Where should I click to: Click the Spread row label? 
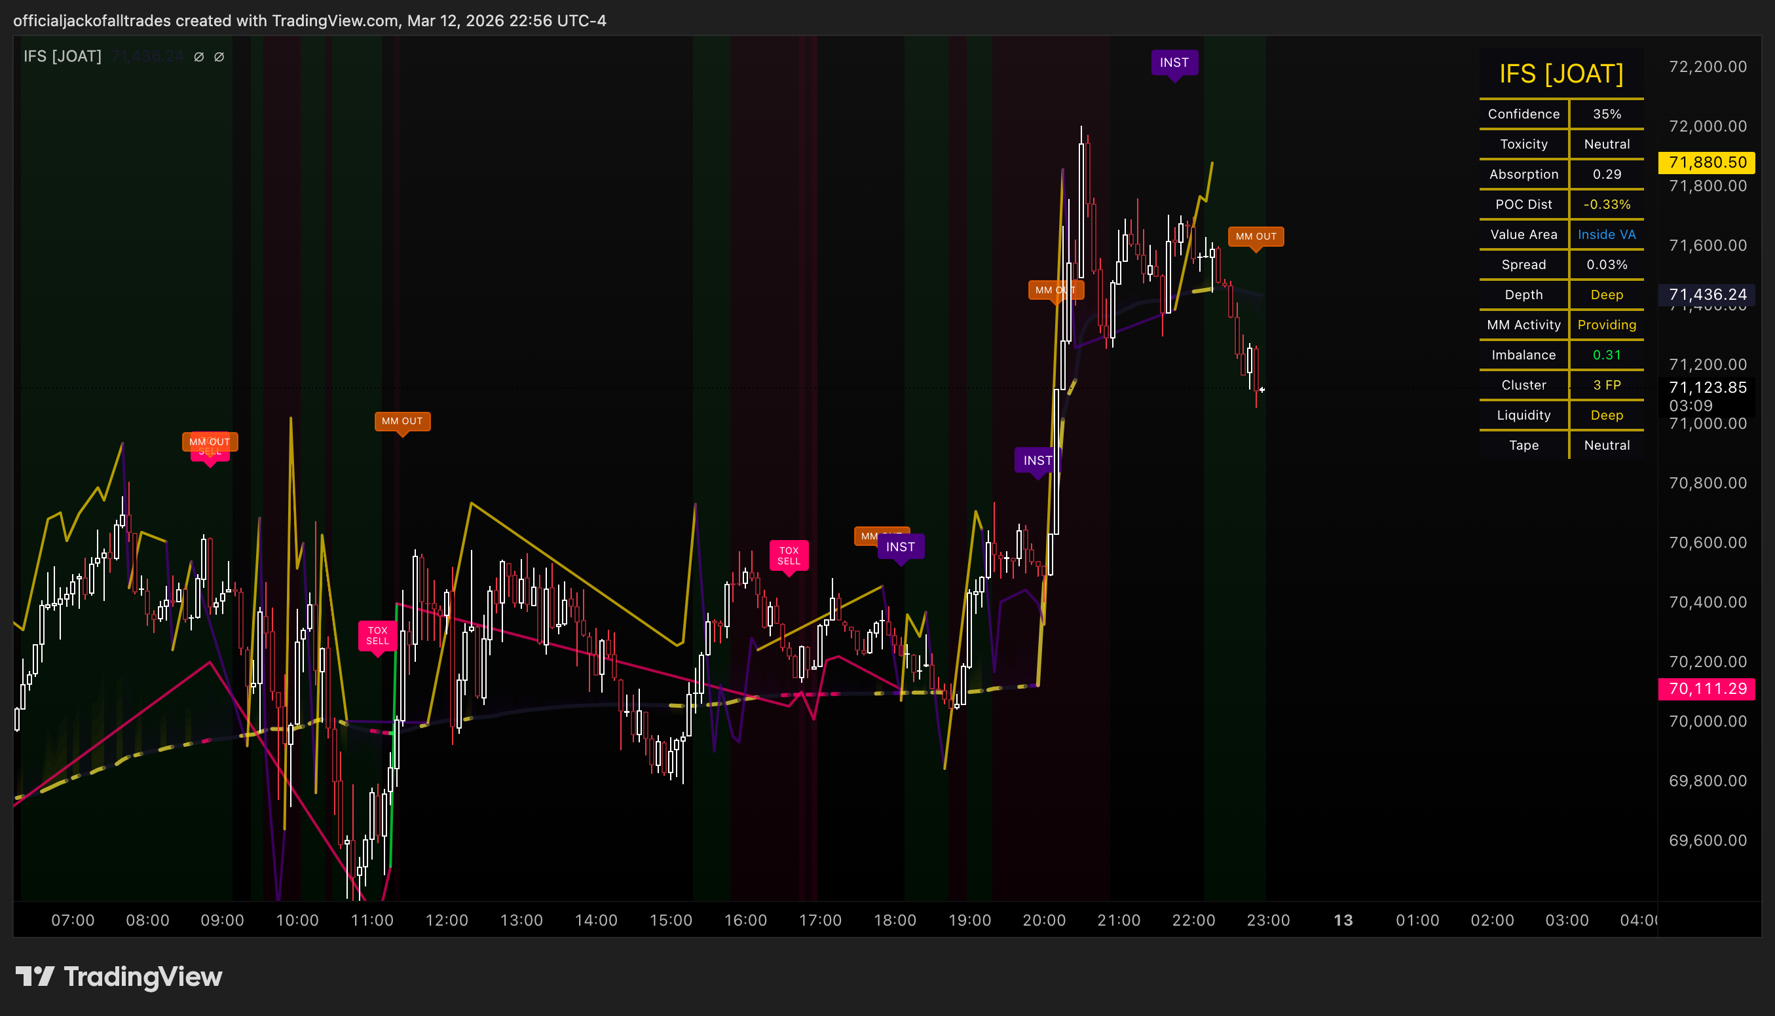(1523, 264)
